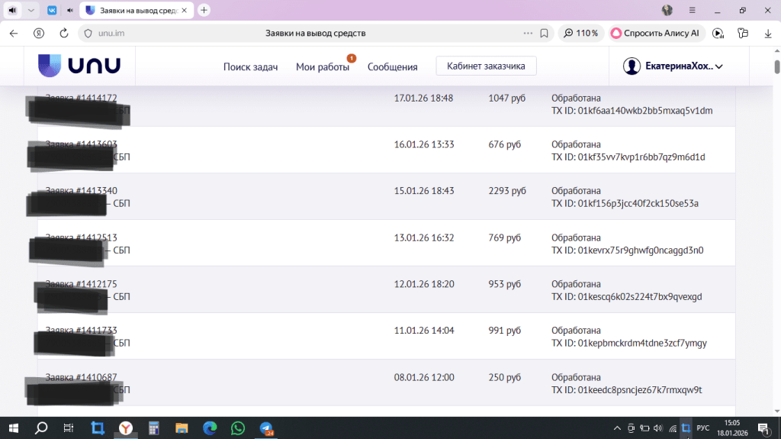781x439 pixels.
Task: Expand the tab list chevron
Action: pos(31,10)
